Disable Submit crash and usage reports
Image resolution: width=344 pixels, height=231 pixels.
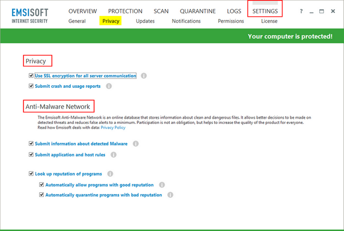tap(31, 86)
